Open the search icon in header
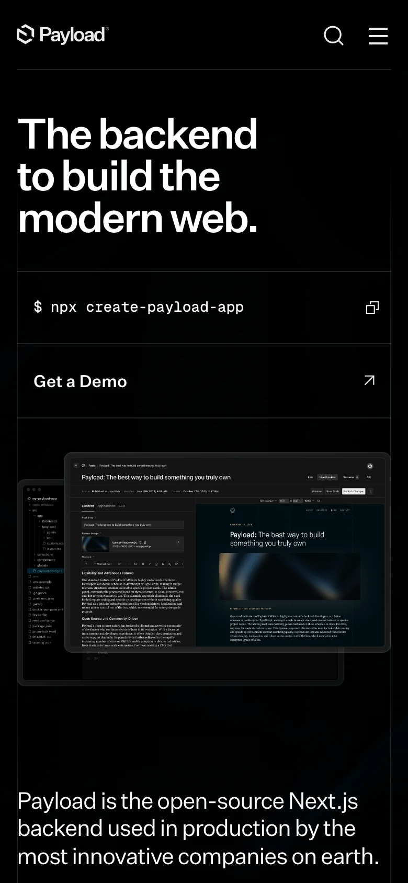The width and height of the screenshot is (408, 883). pos(334,36)
